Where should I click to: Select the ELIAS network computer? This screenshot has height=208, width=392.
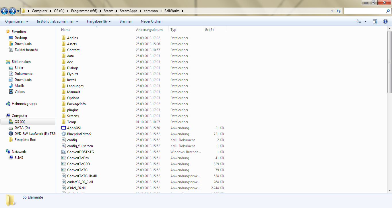point(19,158)
